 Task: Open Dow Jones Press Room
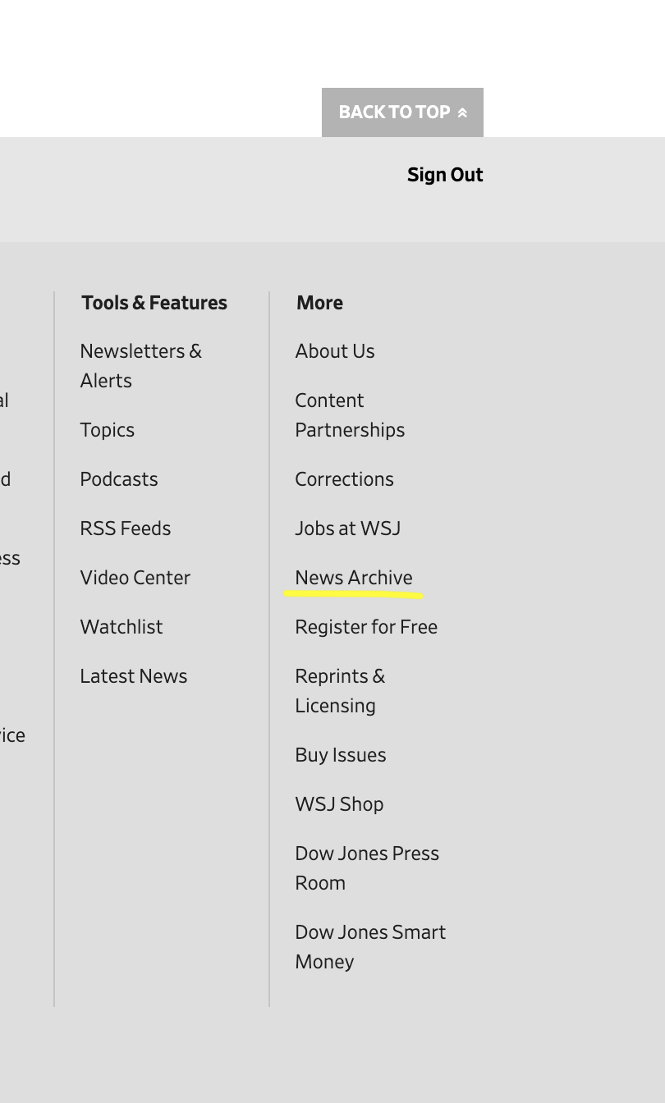point(367,868)
